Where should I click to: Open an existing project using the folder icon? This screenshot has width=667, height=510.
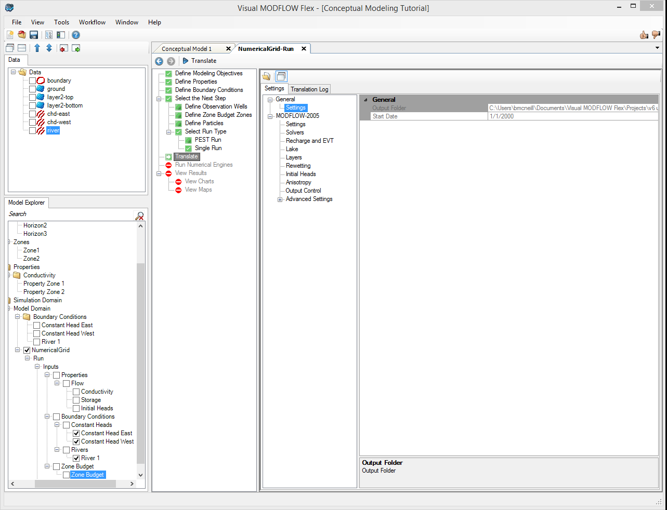21,34
